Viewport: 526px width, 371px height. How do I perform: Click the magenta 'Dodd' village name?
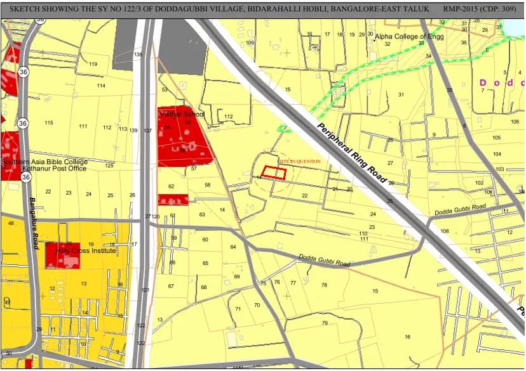[x=502, y=82]
